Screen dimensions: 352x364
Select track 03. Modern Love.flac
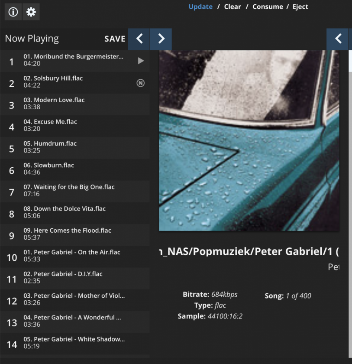point(74,104)
